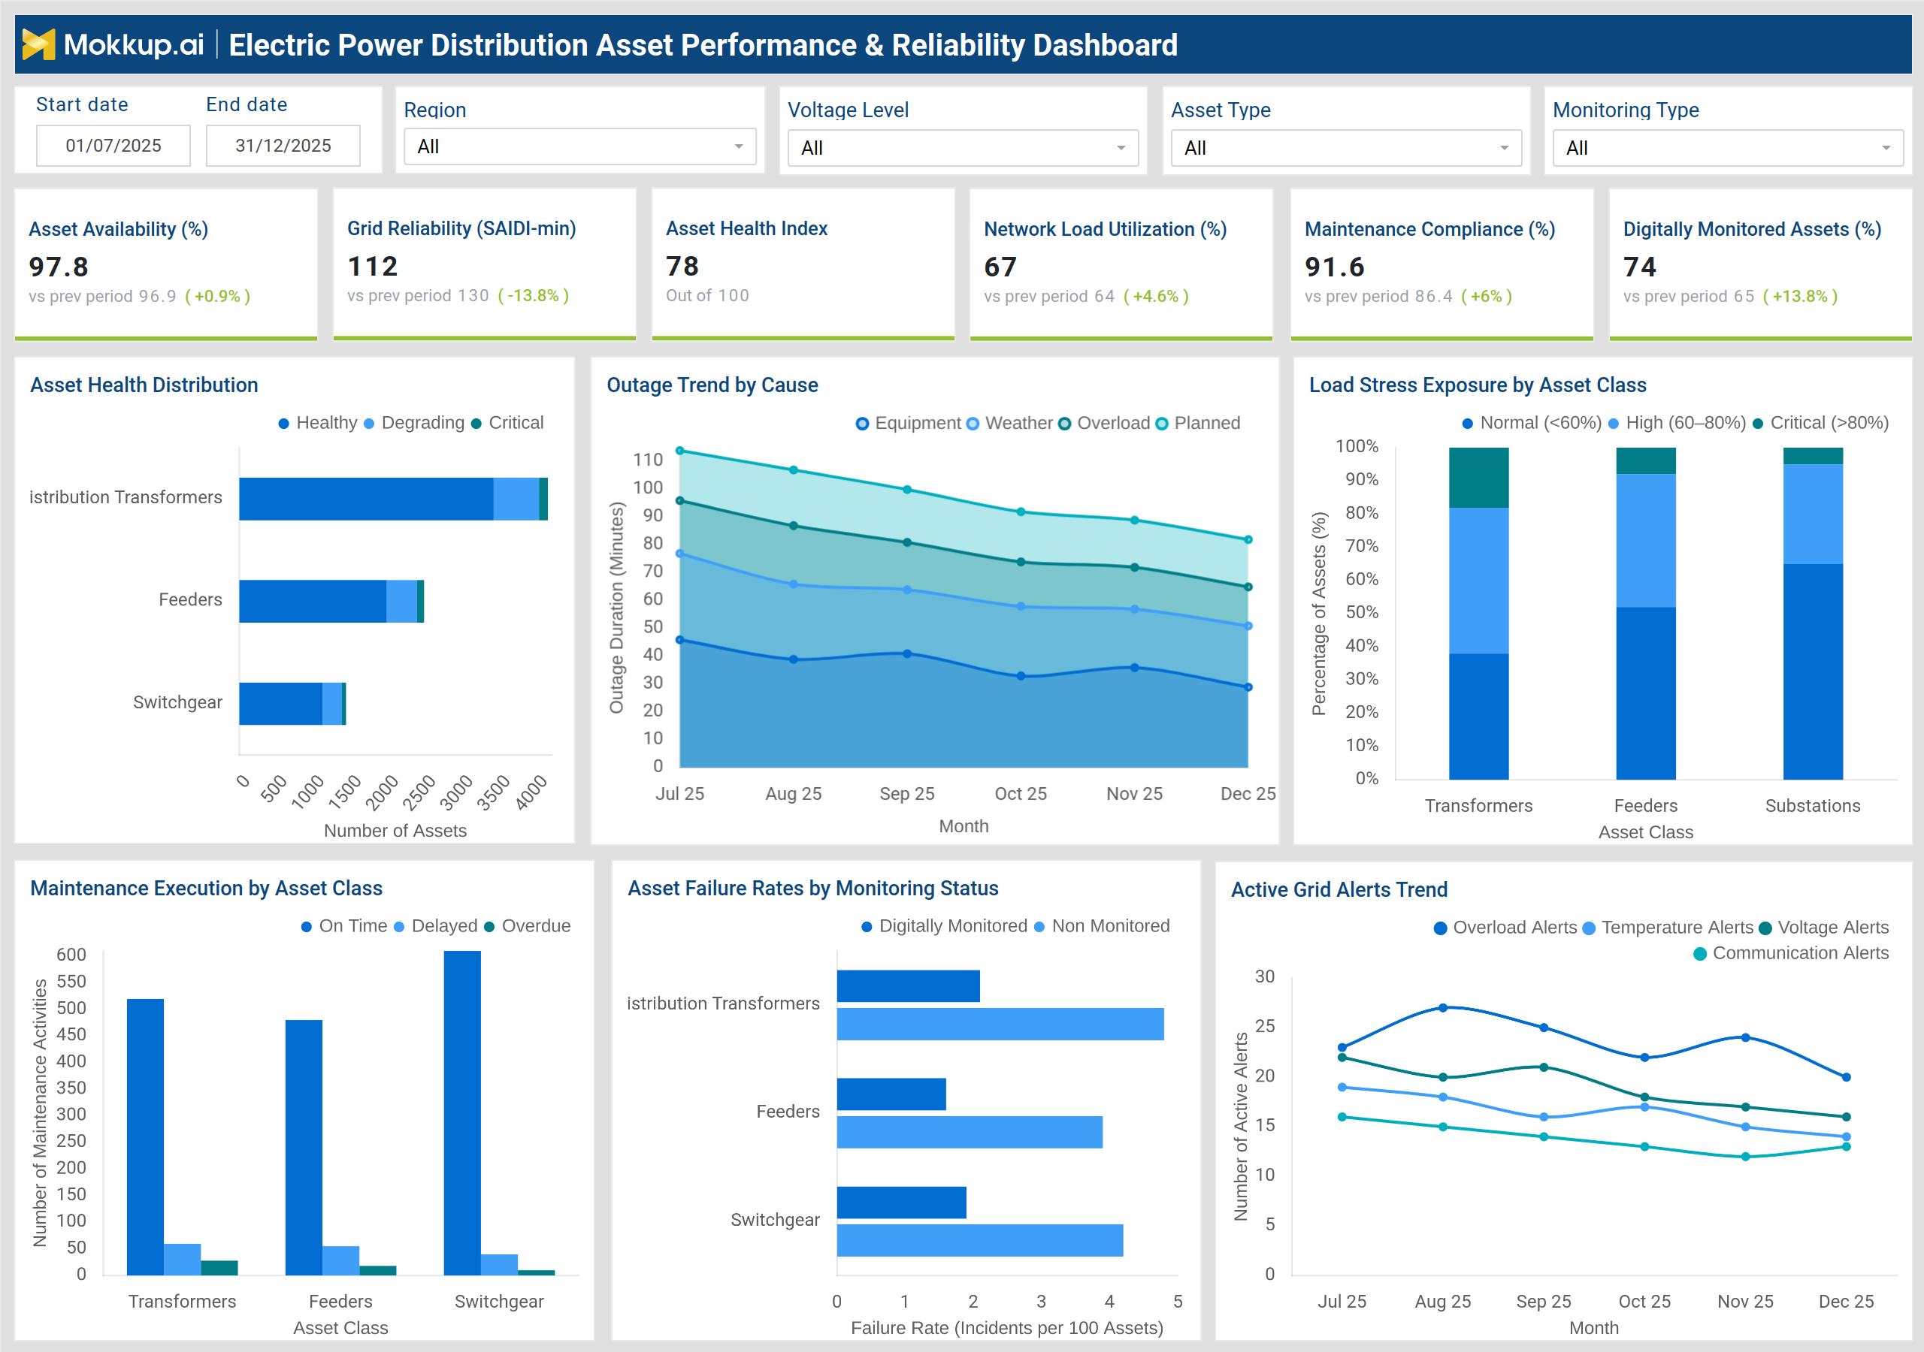This screenshot has width=1924, height=1352.
Task: Select the Maintenance Compliance (%) card
Action: [1442, 264]
